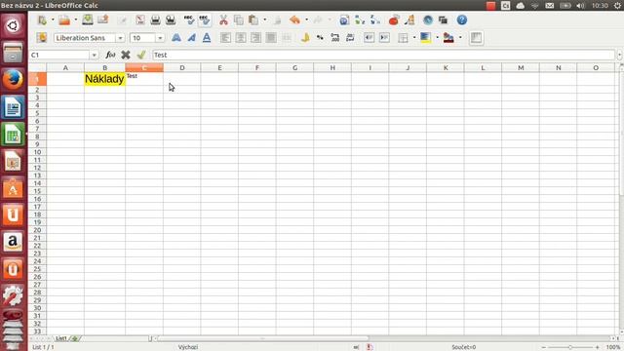Open the Print Preview icon
The image size is (624, 351).
click(x=171, y=19)
